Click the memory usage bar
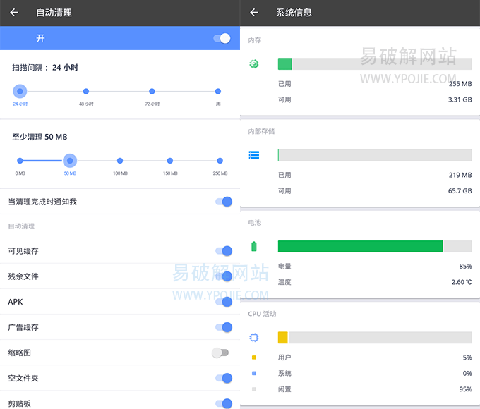 coord(375,64)
